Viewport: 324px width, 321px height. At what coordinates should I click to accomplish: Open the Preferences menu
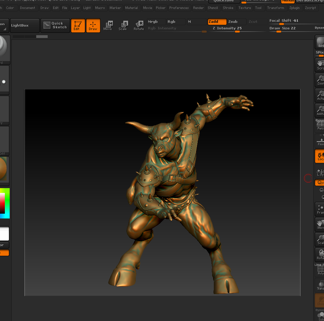coord(179,8)
